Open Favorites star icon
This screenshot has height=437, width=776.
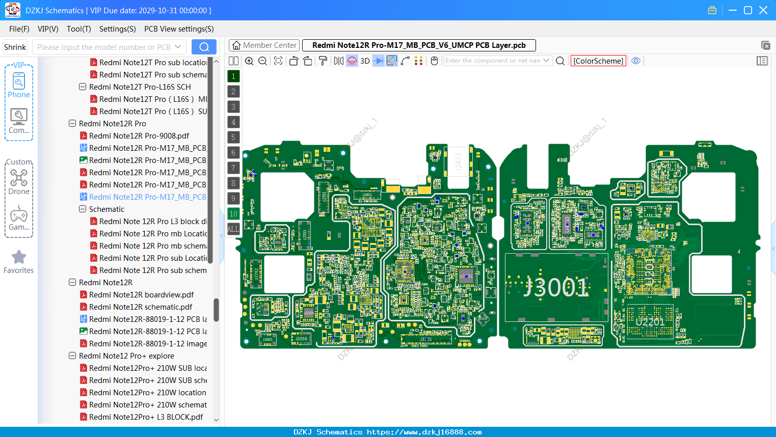coord(19,262)
